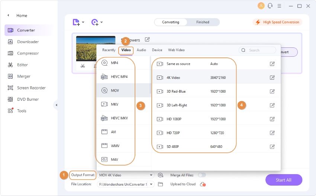Toggle High Speed Conversion
The image size is (316, 196).
coord(277,22)
